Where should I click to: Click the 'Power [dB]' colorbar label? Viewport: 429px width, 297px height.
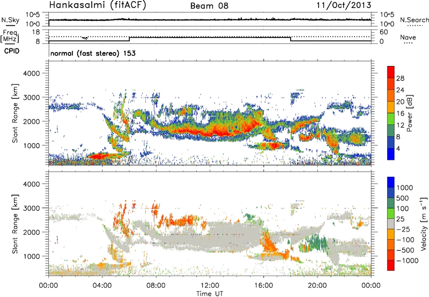click(x=409, y=113)
